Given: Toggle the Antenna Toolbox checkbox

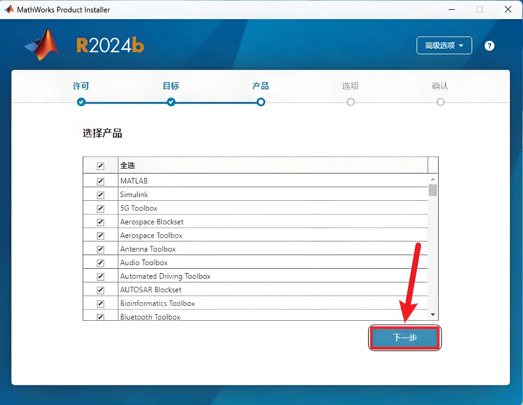Looking at the screenshot, I should click(x=100, y=250).
